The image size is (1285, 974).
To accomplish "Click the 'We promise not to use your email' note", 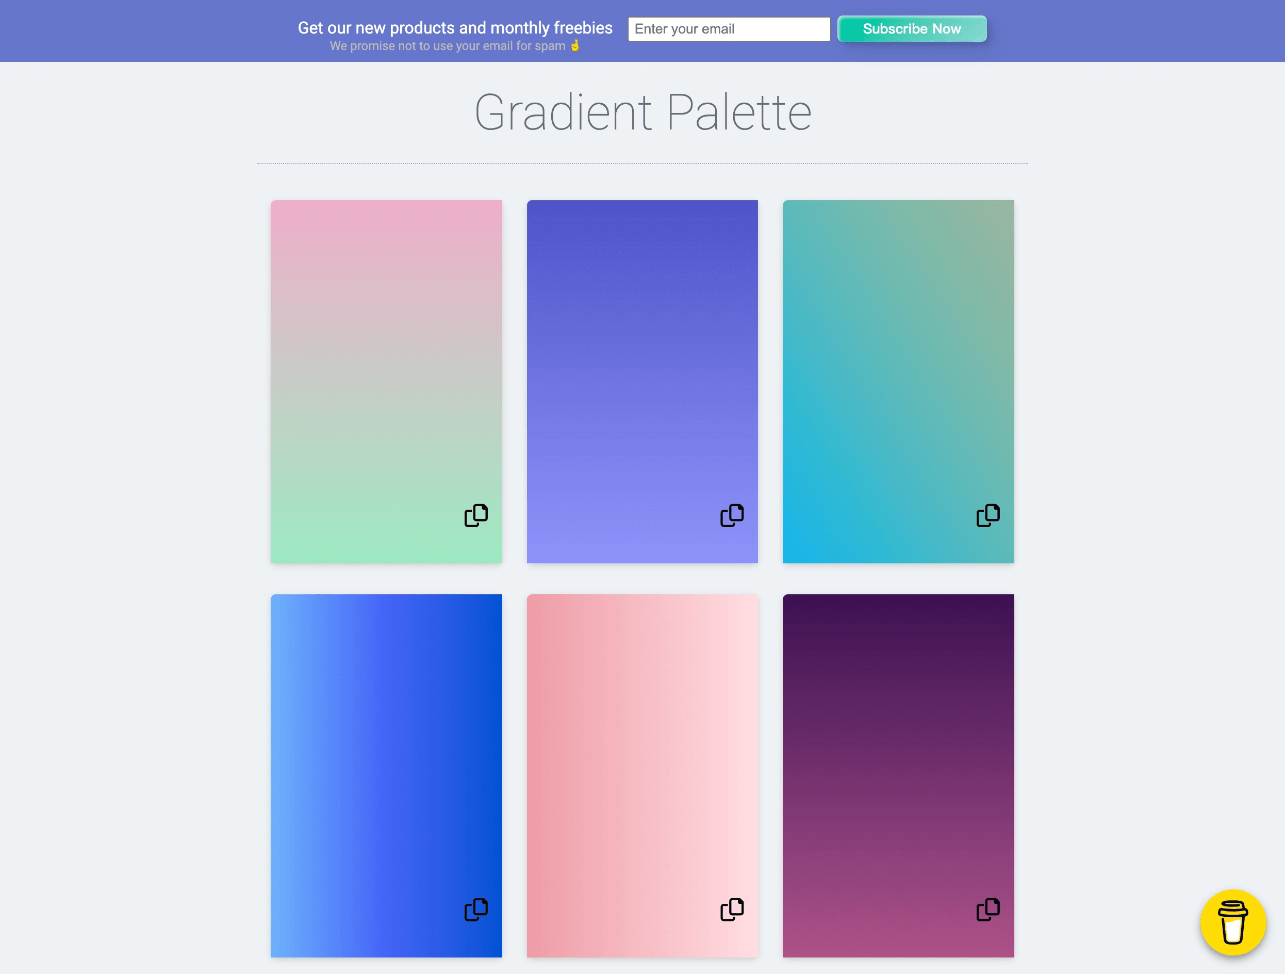I will click(x=447, y=46).
